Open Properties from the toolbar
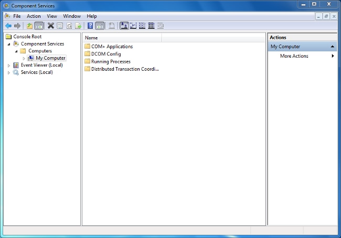This screenshot has width=341, height=238. pos(60,26)
